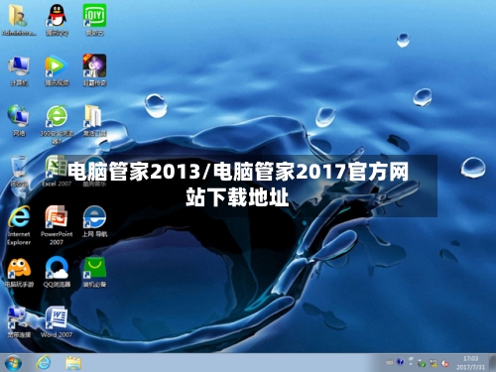Open the Administrator user folder icon
This screenshot has height=372, width=496.
[19, 19]
